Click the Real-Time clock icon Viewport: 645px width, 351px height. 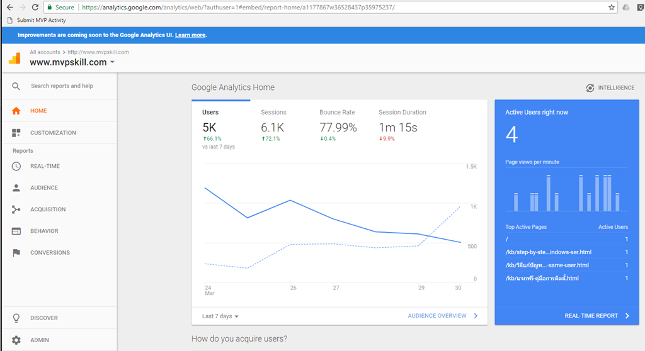tap(16, 166)
